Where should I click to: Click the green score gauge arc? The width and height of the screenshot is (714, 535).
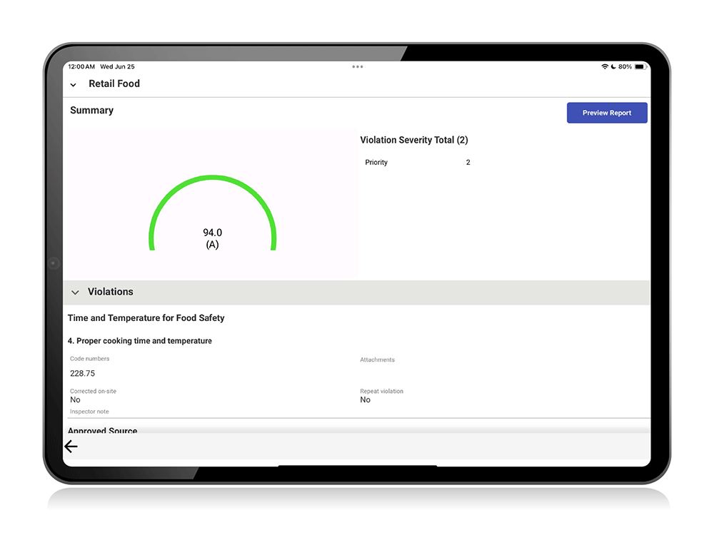coord(212,180)
